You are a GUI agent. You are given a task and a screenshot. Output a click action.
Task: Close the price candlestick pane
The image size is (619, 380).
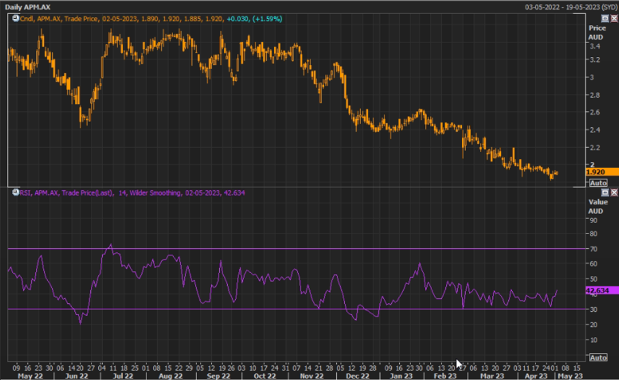coord(614,19)
